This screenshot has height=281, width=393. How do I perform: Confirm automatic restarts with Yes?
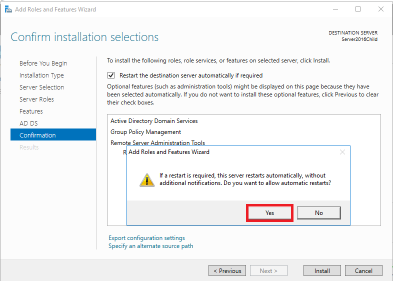coord(269,213)
